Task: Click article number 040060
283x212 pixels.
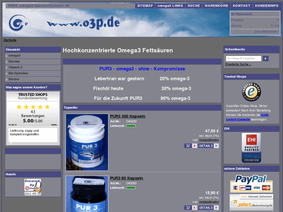Action: coord(132,183)
